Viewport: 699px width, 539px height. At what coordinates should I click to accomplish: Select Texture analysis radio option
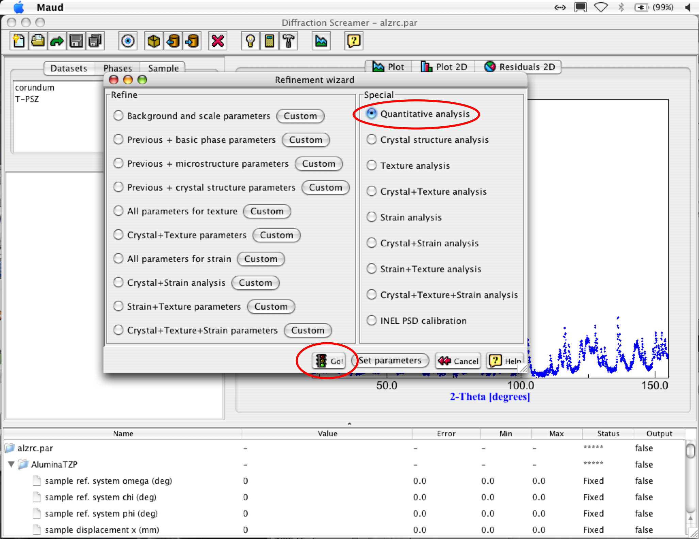point(372,165)
